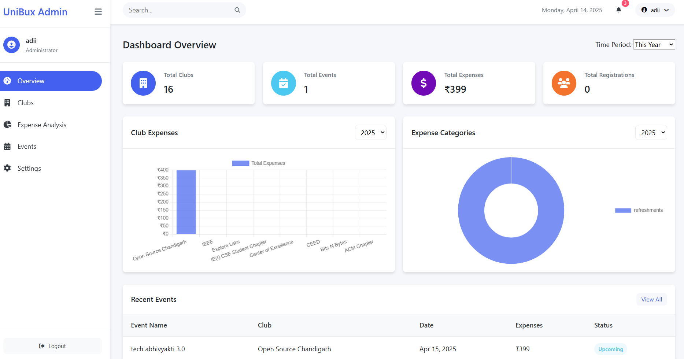Click the Total Events calendar icon

coord(284,83)
